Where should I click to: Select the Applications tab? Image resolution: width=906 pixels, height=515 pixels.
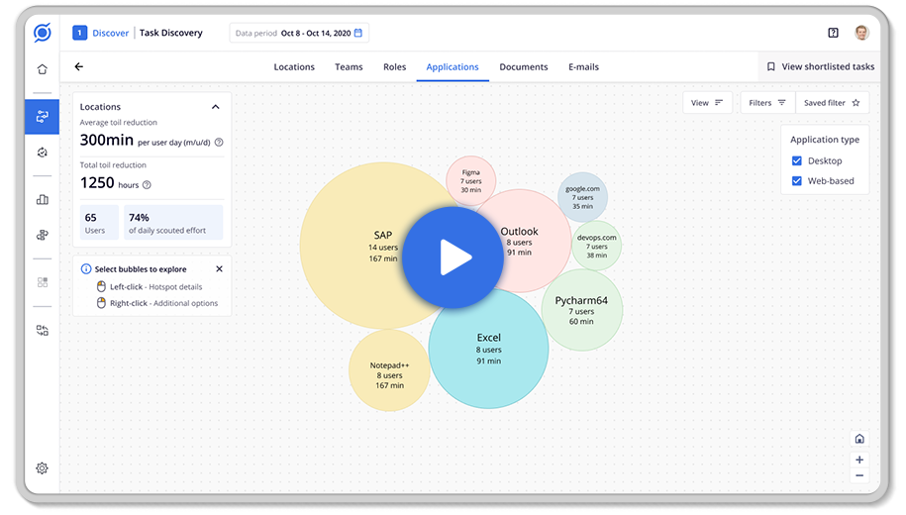click(453, 67)
